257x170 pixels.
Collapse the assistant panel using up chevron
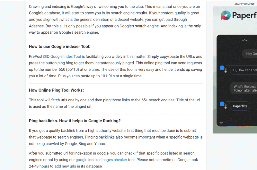(x=244, y=40)
